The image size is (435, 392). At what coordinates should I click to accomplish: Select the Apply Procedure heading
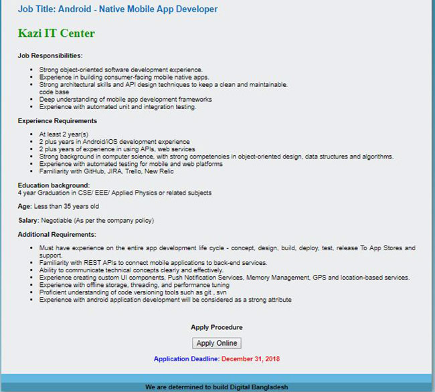(x=217, y=327)
